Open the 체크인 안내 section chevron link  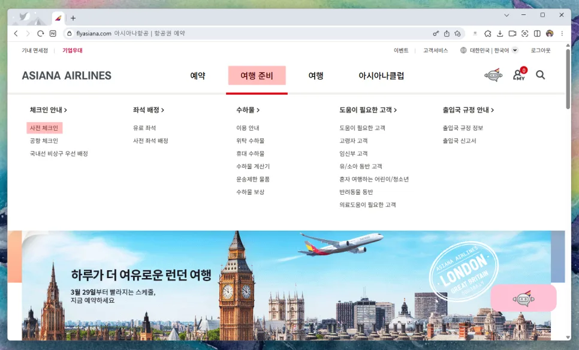[49, 110]
